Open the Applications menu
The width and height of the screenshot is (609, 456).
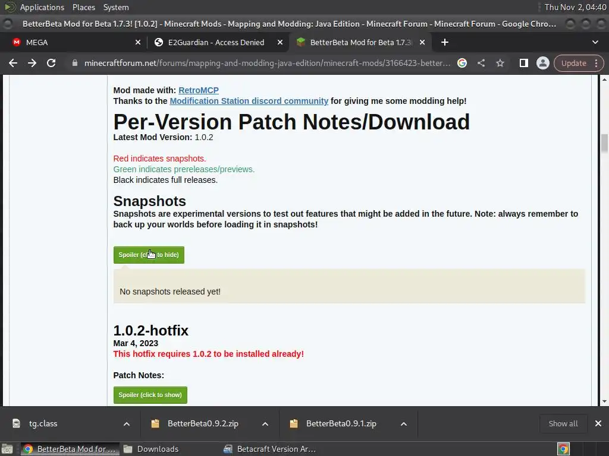[x=42, y=7]
